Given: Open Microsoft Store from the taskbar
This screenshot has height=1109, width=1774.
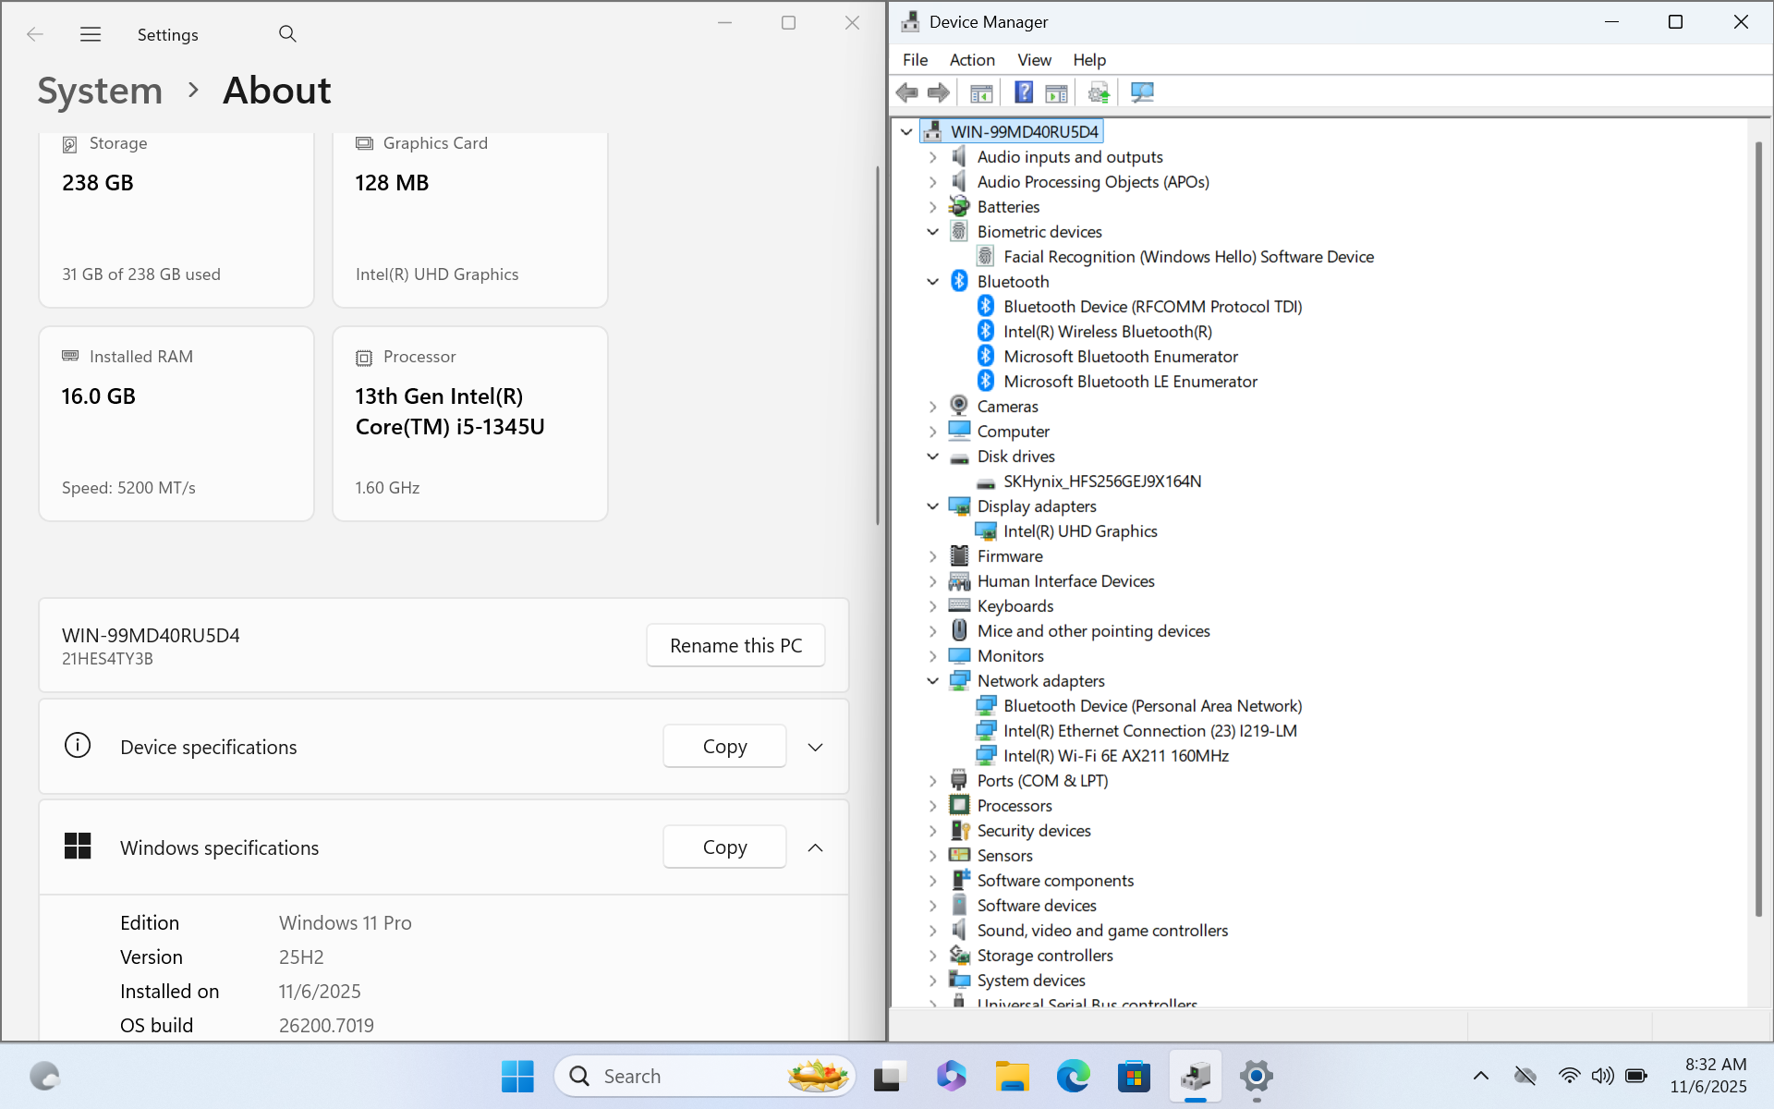Looking at the screenshot, I should 1134,1076.
